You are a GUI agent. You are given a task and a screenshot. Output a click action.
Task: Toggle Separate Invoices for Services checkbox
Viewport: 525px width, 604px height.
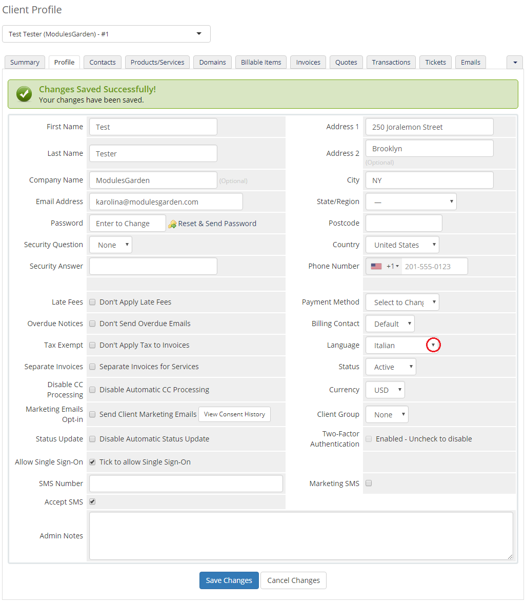(92, 367)
